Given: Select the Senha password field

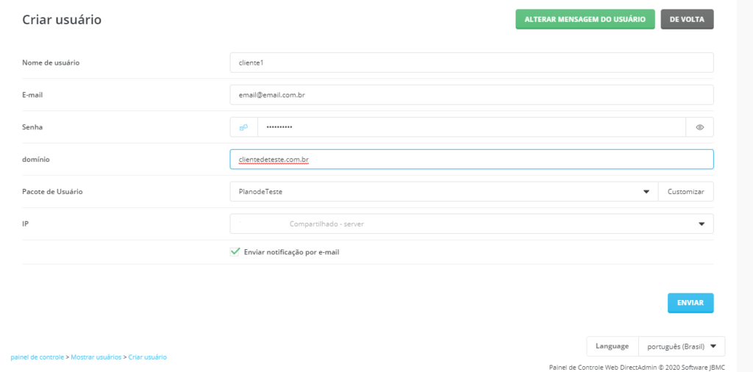Looking at the screenshot, I should (471, 127).
